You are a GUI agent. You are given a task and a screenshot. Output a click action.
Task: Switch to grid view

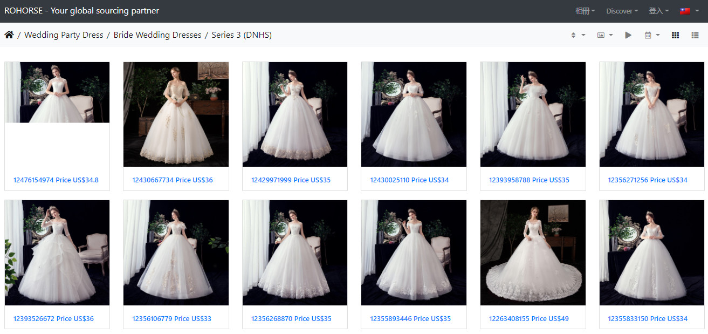(x=675, y=35)
